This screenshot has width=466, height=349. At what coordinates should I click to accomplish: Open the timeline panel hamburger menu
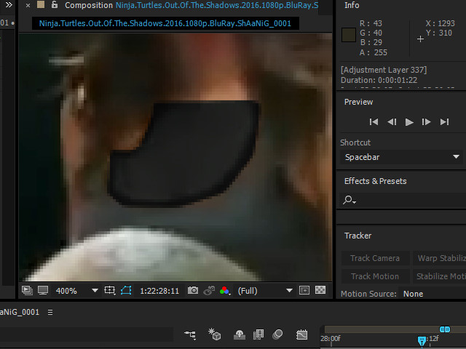[50, 312]
